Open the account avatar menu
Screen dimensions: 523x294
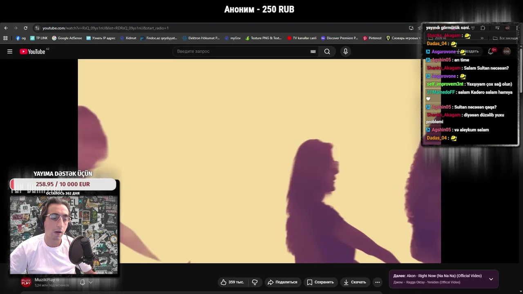pyautogui.click(x=507, y=51)
